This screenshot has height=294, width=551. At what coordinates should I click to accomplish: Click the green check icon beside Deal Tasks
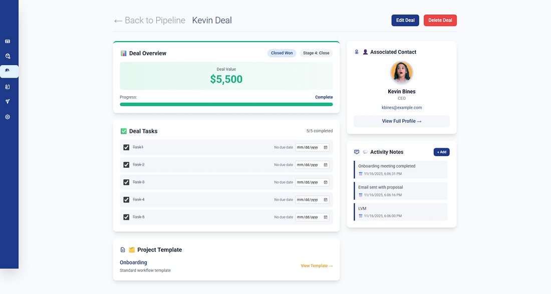124,131
